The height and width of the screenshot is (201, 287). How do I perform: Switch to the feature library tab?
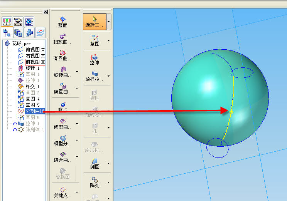(x=18, y=33)
